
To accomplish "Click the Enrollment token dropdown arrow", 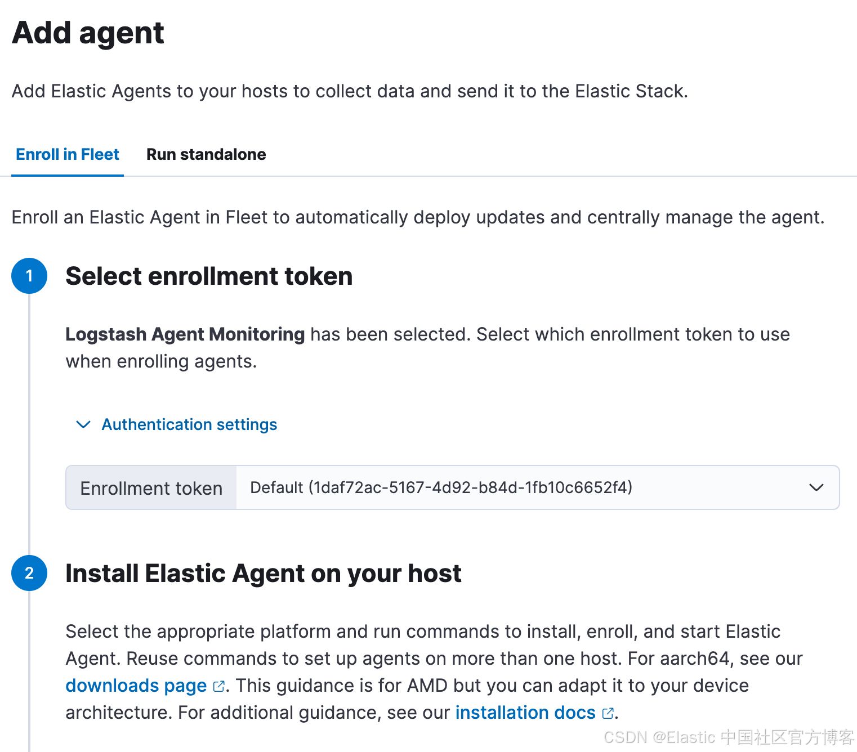I will click(816, 487).
